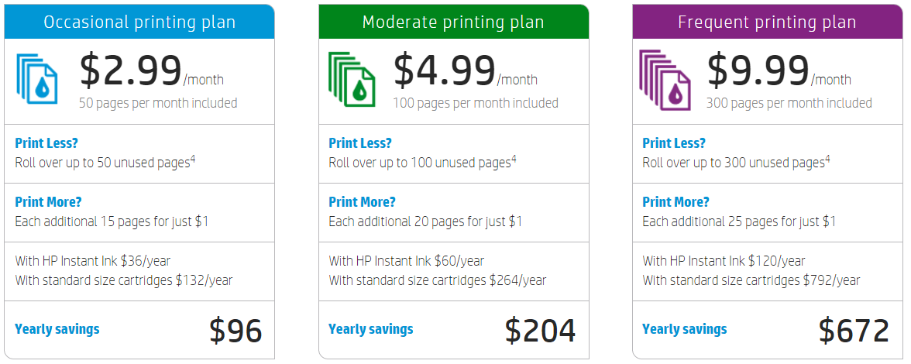Click the $9.99 per month price

point(758,70)
